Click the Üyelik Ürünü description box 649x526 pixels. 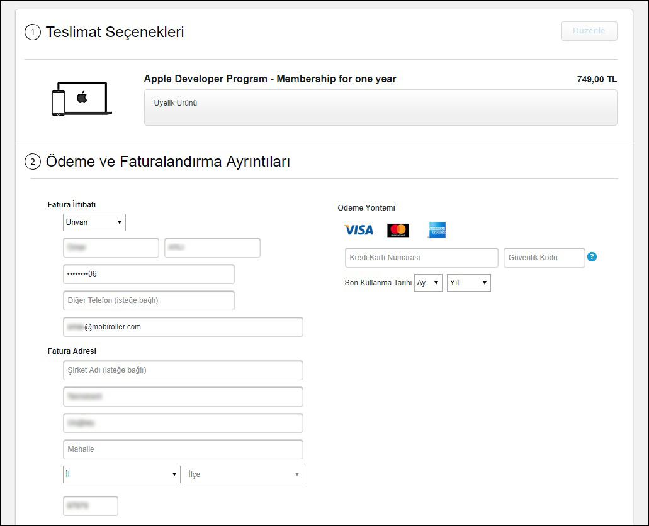tap(380, 107)
